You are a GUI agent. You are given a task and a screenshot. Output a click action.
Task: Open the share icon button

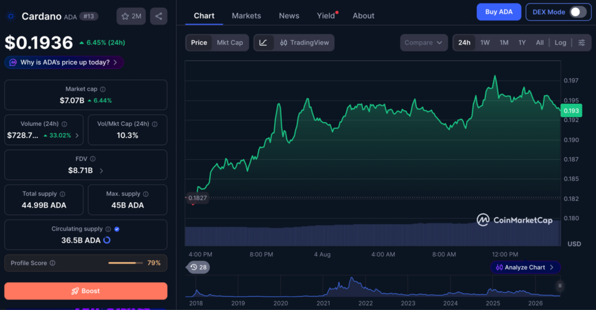point(158,16)
